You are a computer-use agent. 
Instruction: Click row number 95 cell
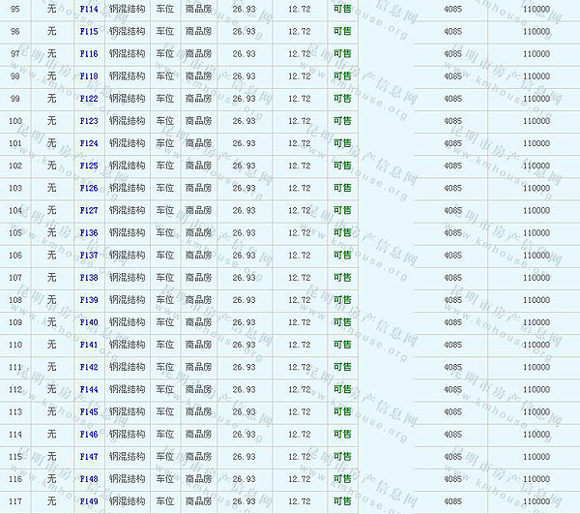pyautogui.click(x=14, y=9)
